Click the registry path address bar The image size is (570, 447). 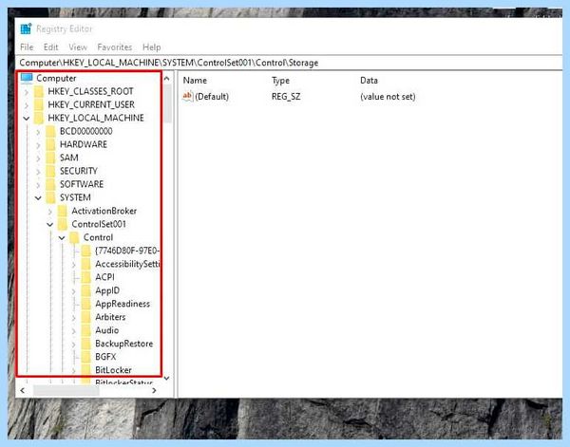coord(289,63)
